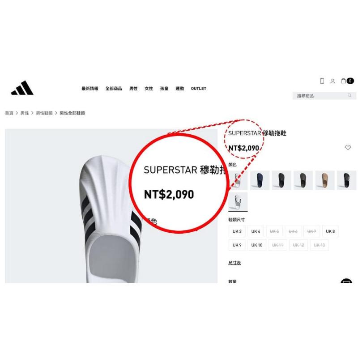Open the 男性 menu
The width and height of the screenshot is (358, 358).
(x=133, y=88)
